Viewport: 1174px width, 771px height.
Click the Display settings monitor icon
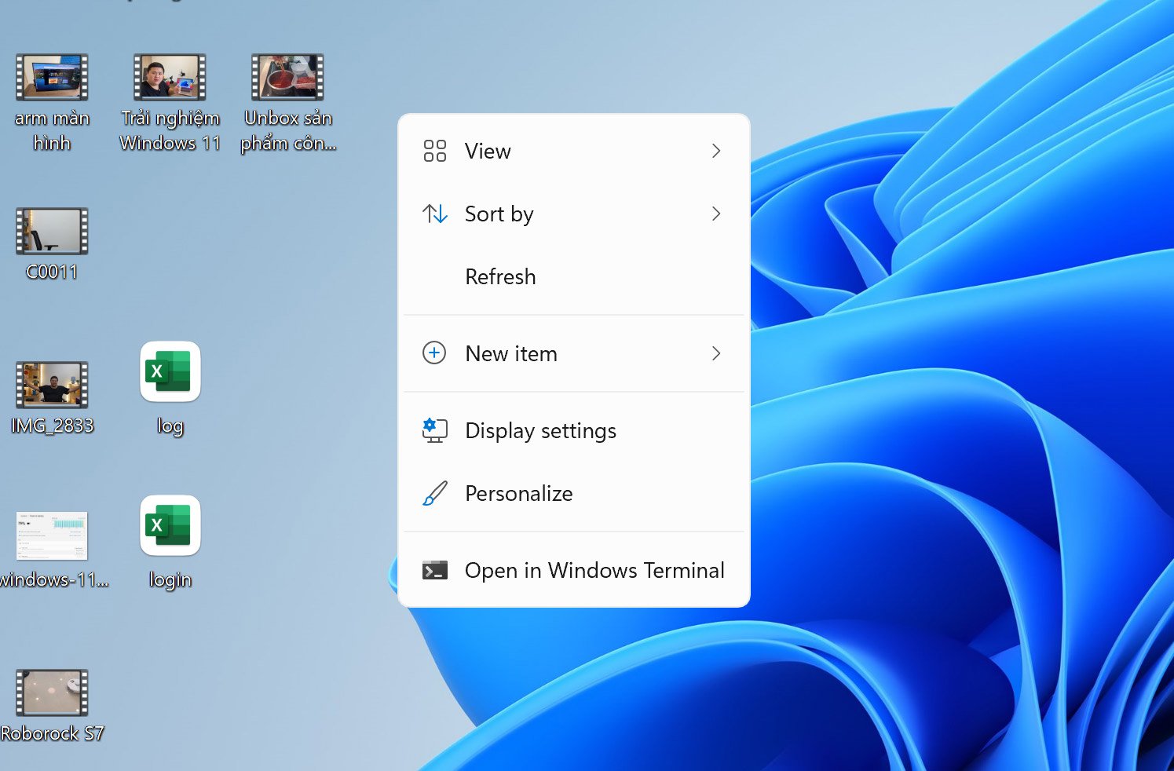coord(434,430)
